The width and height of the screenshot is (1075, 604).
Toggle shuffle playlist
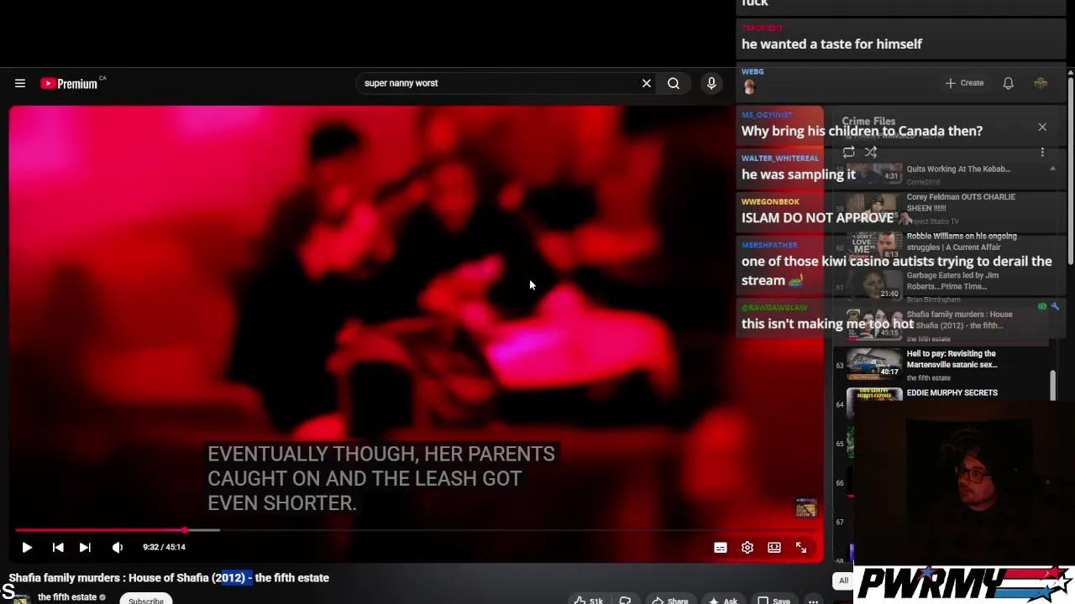[x=871, y=152]
